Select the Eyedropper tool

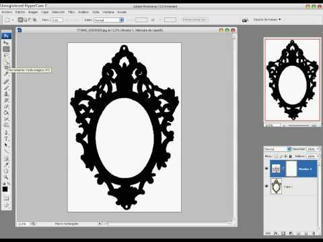pyautogui.click(x=6, y=165)
